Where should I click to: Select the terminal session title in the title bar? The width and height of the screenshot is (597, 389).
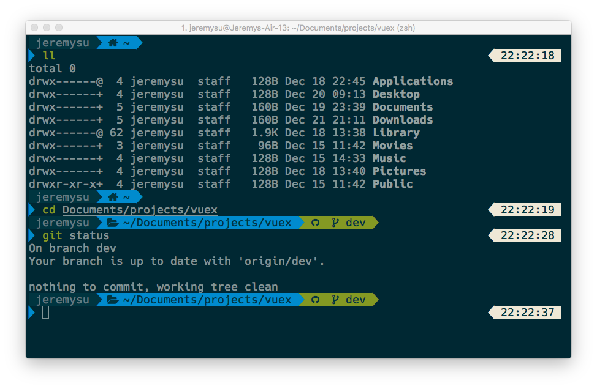pyautogui.click(x=298, y=28)
